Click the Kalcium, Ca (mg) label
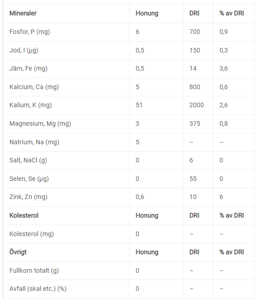 [34, 87]
